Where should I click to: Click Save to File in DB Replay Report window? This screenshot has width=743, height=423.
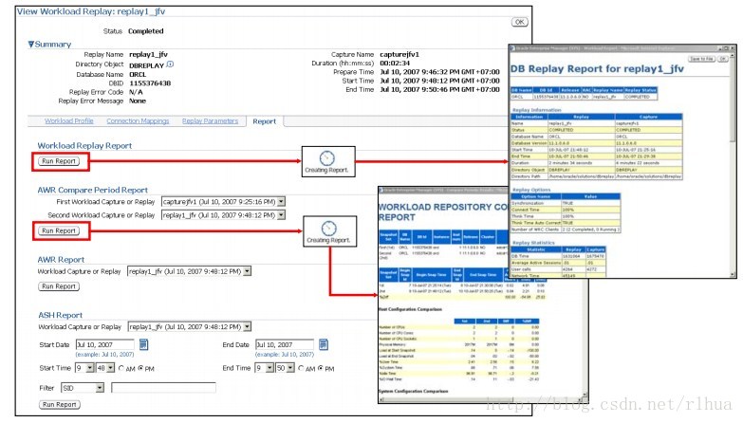pyautogui.click(x=702, y=59)
